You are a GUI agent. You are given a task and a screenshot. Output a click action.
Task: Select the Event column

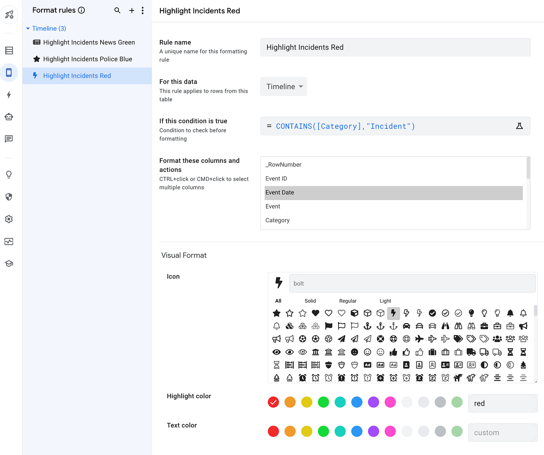393,207
